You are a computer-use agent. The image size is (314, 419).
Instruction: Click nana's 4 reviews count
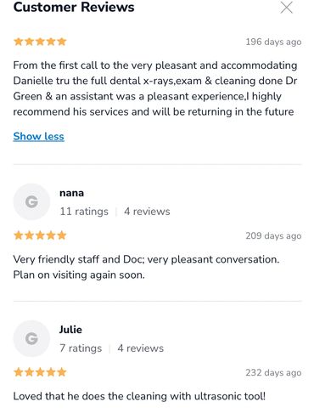tap(147, 212)
